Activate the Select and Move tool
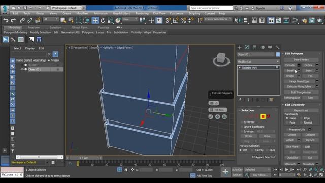This screenshot has width=325, height=183. tap(95, 20)
